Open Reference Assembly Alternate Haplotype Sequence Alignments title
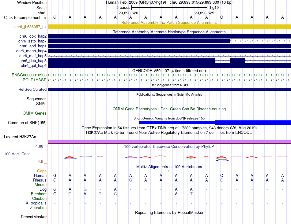Image resolution: width=291 pixels, height=224 pixels. [x=169, y=32]
